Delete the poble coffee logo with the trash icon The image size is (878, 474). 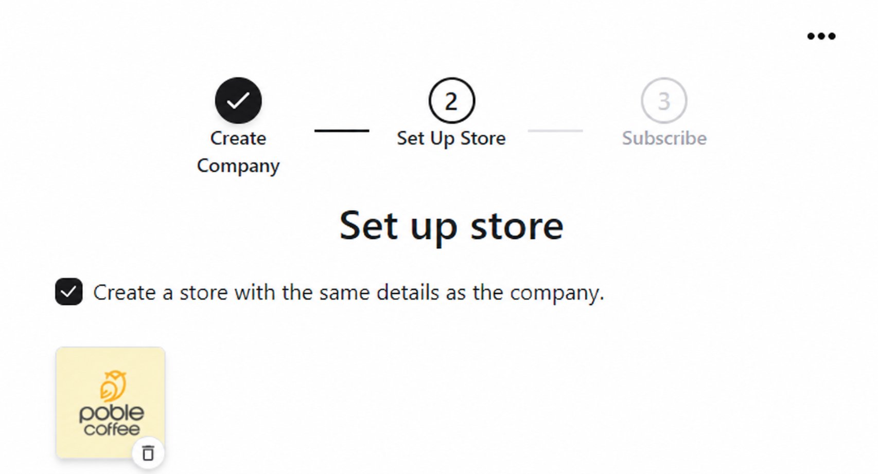click(148, 453)
